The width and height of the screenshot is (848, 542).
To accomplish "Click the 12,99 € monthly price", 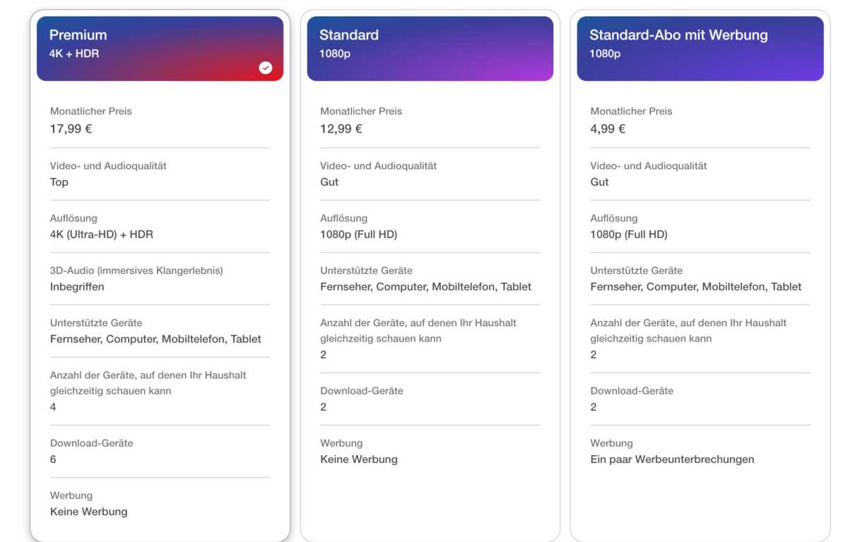I will click(x=341, y=128).
